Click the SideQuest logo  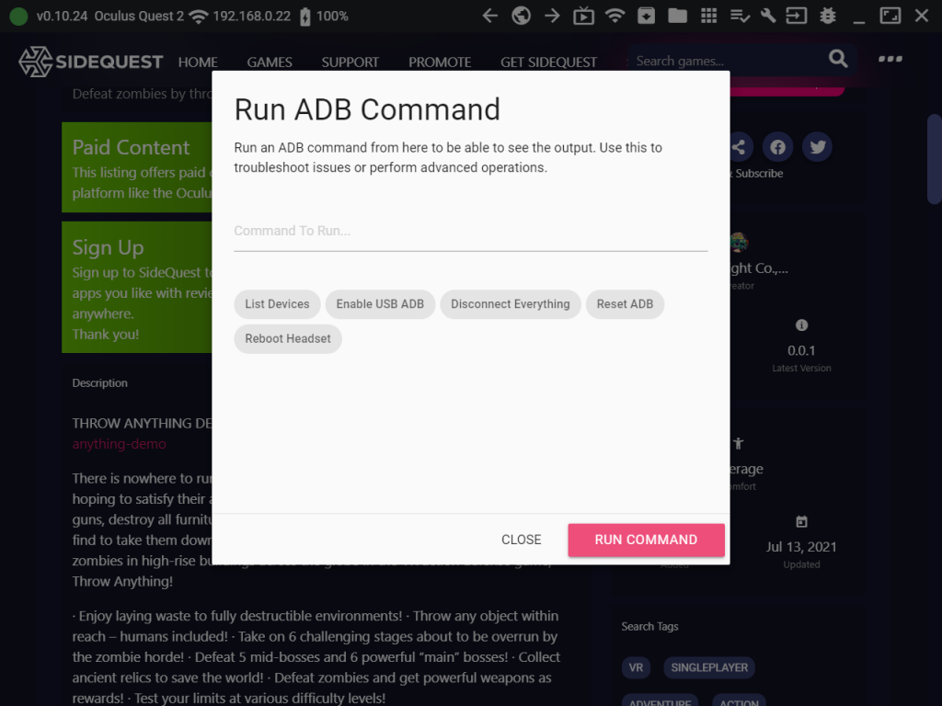point(90,62)
